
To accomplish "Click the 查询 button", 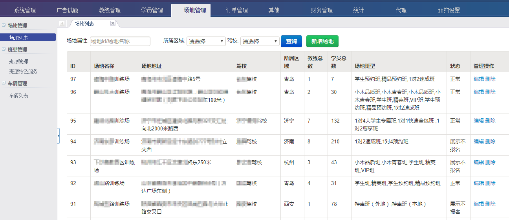I will pyautogui.click(x=291, y=41).
